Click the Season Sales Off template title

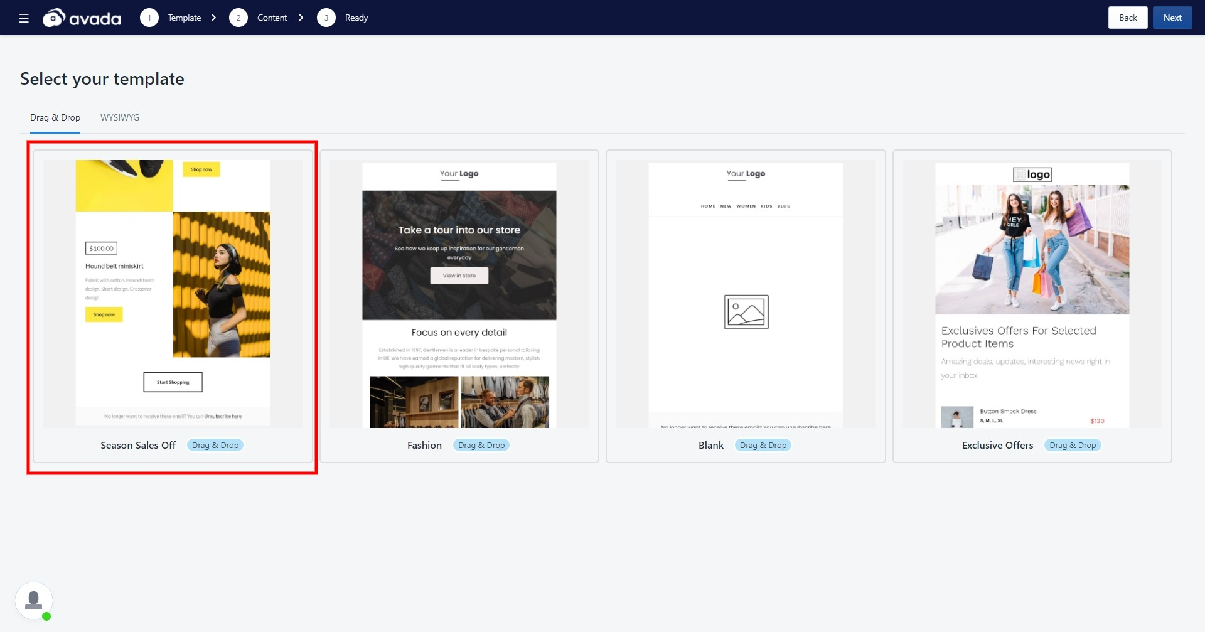(138, 445)
